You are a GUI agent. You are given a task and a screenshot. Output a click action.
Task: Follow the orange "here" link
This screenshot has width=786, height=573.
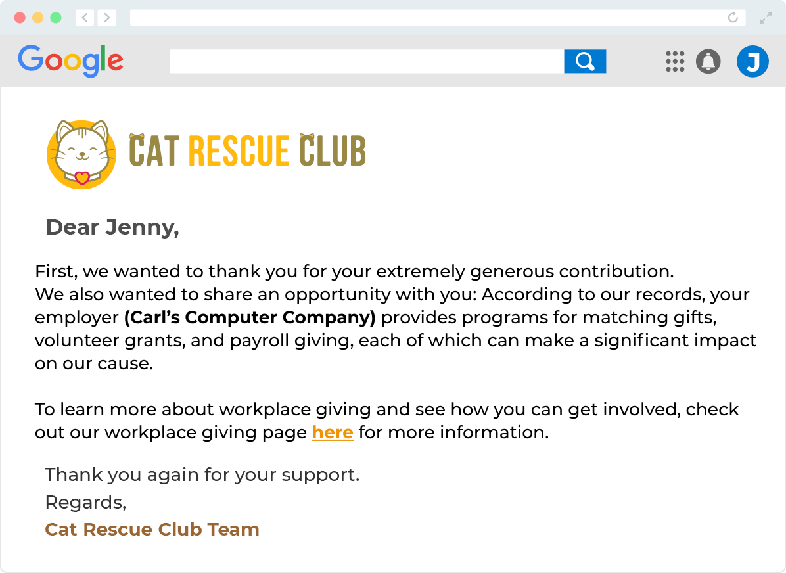pos(333,432)
